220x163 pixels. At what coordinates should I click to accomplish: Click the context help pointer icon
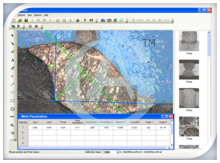[x=91, y=20]
